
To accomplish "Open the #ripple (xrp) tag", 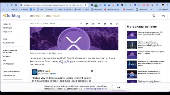I will click(x=46, y=53).
